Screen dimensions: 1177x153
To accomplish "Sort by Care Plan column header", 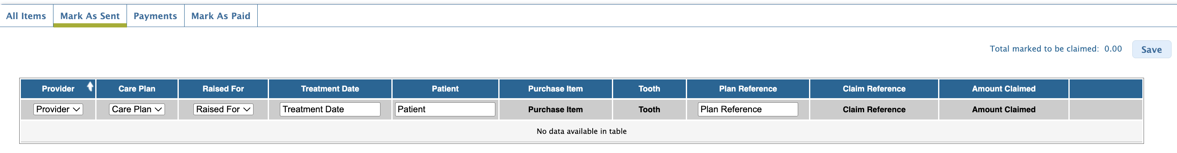I will 137,89.
